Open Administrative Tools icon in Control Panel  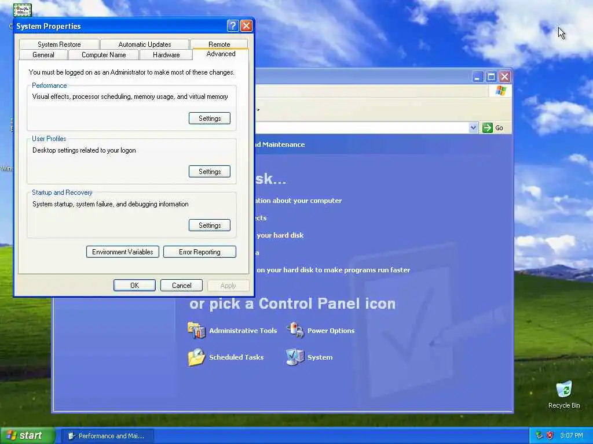point(196,330)
